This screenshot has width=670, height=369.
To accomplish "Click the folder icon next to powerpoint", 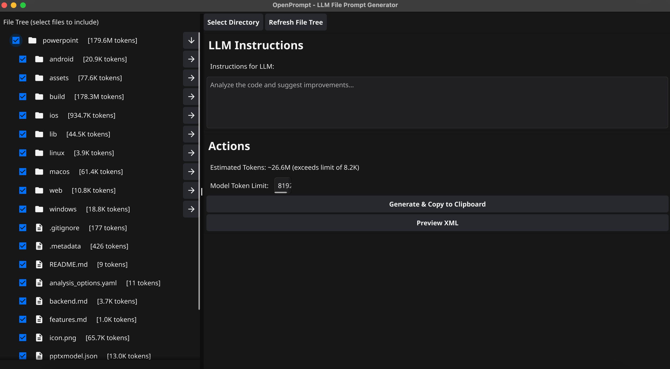I will click(32, 40).
